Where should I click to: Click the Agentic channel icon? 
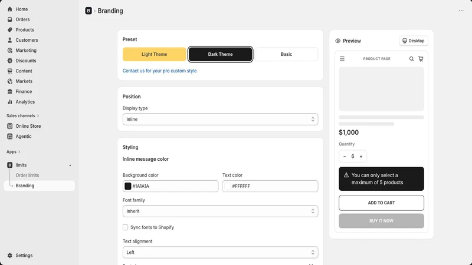[x=9, y=137]
